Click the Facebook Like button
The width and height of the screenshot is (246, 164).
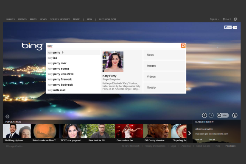(x=228, y=27)
